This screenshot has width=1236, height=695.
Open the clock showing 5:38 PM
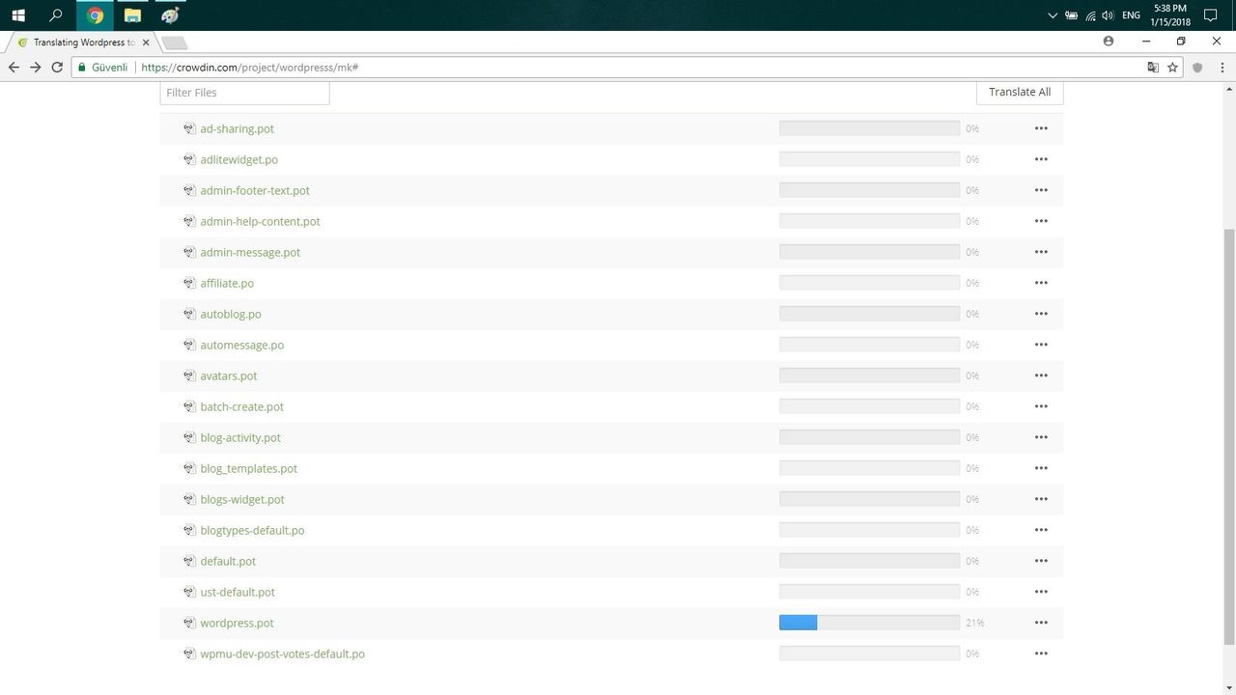1170,15
